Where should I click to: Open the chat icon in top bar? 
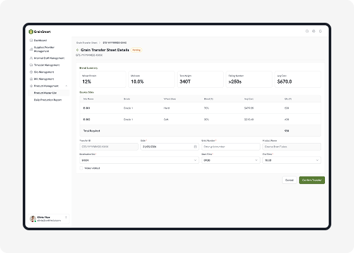307,31
